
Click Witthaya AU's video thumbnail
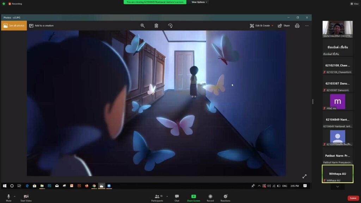click(337, 173)
